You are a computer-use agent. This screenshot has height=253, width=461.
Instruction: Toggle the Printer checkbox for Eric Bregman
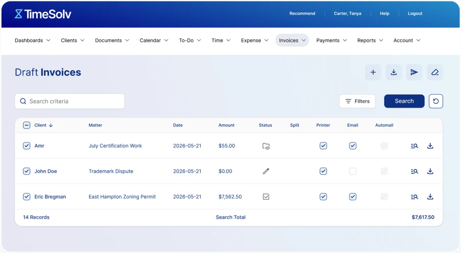click(323, 197)
